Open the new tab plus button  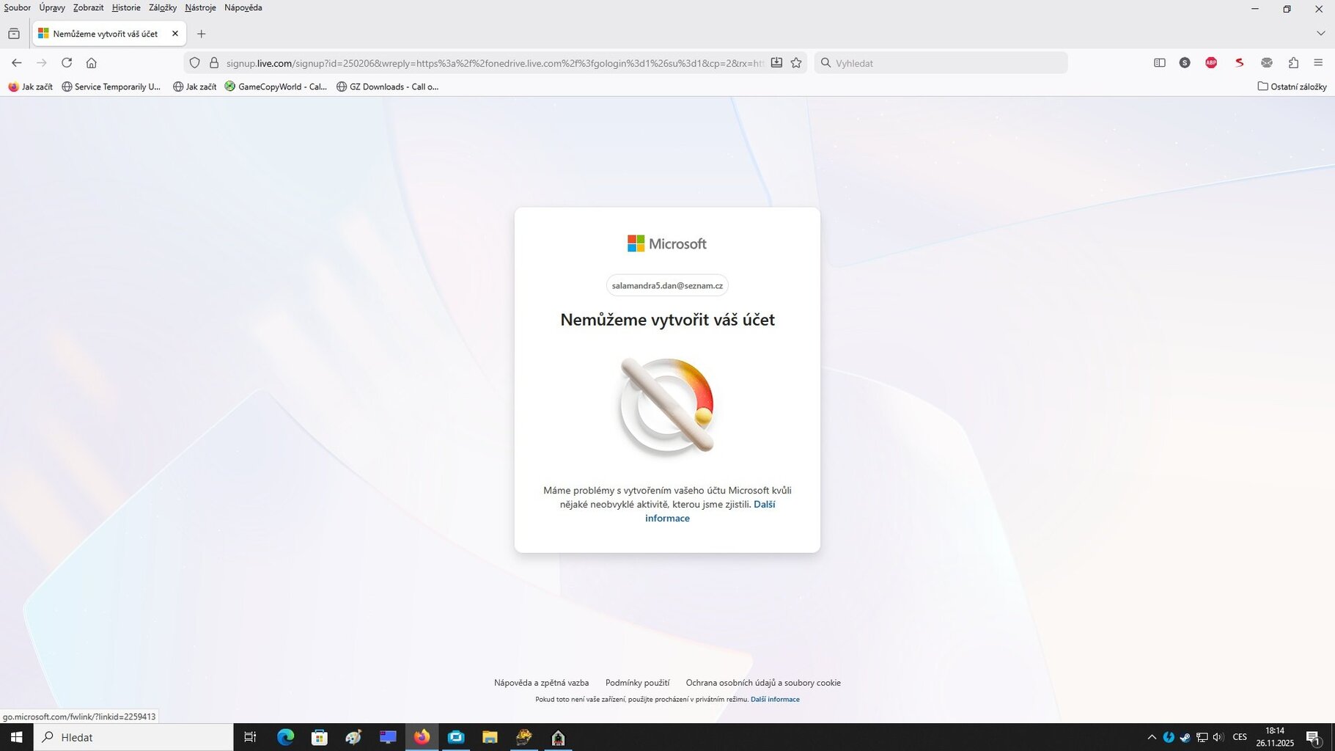202,34
